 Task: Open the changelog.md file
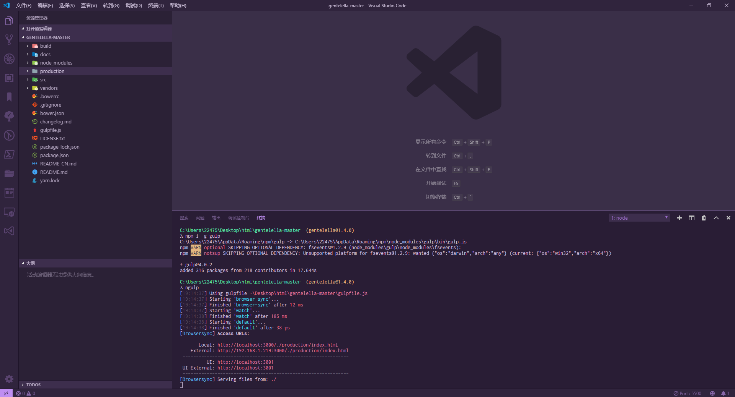pyautogui.click(x=95, y=122)
